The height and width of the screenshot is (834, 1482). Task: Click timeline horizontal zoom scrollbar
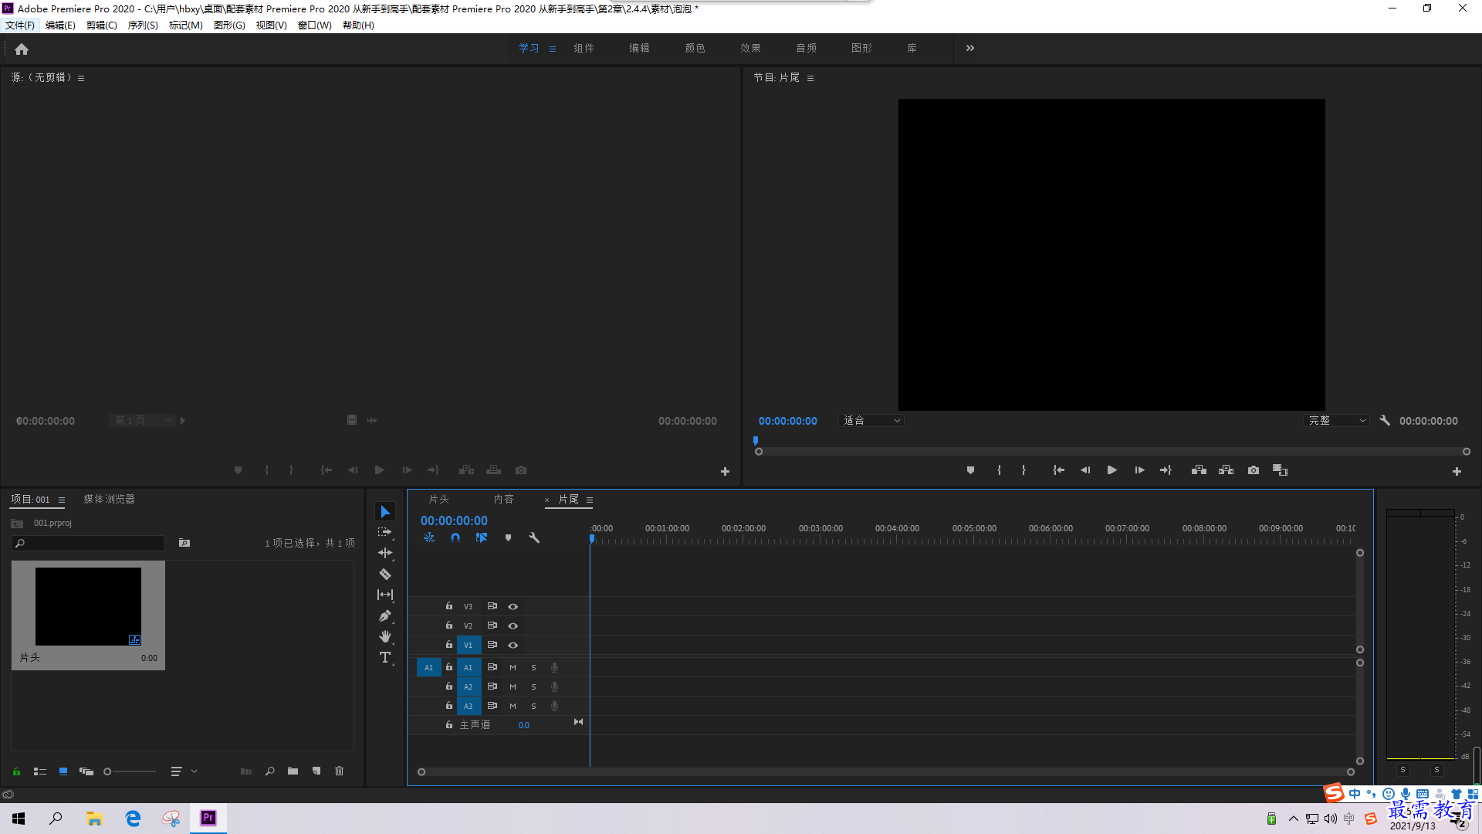[x=885, y=772]
